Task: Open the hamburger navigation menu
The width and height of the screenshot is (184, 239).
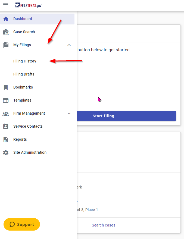Action: click(x=6, y=5)
